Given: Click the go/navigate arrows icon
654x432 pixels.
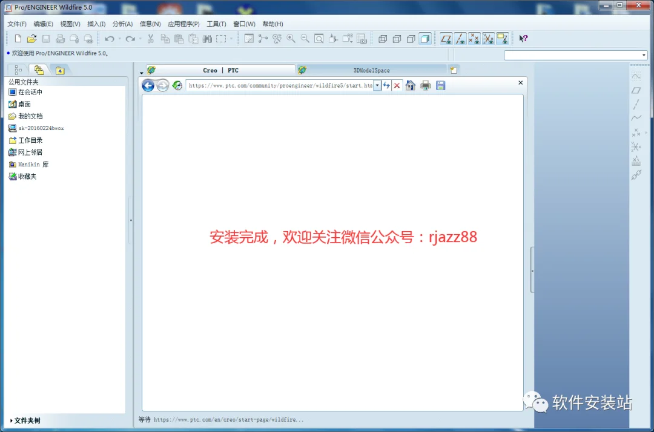Looking at the screenshot, I should tap(386, 85).
